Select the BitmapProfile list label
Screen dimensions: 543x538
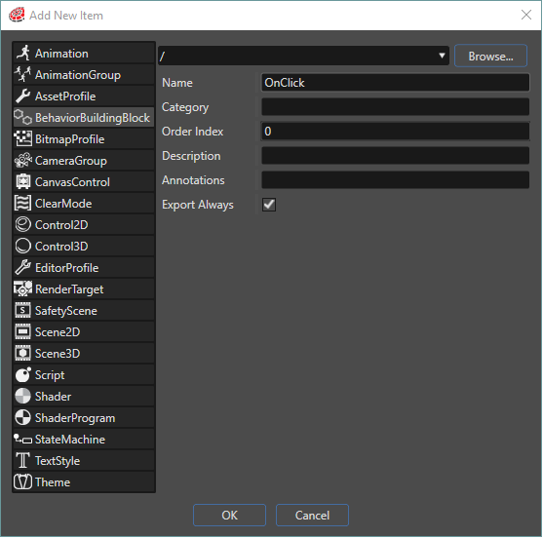(69, 139)
